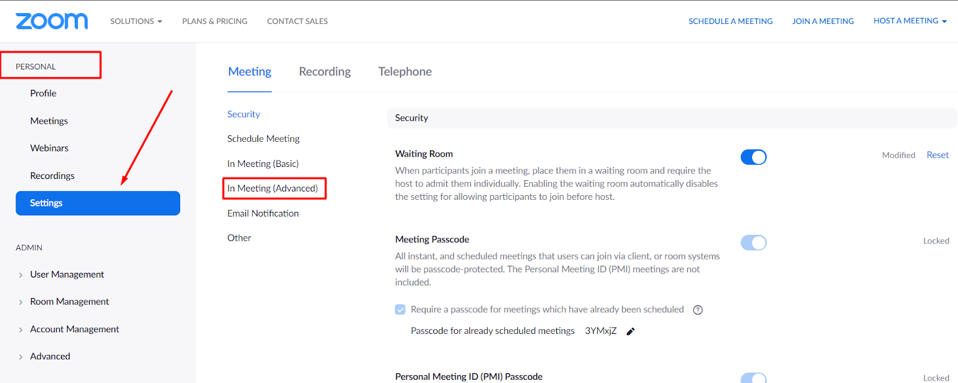
Task: Open Plans & Pricing
Action: tap(215, 21)
